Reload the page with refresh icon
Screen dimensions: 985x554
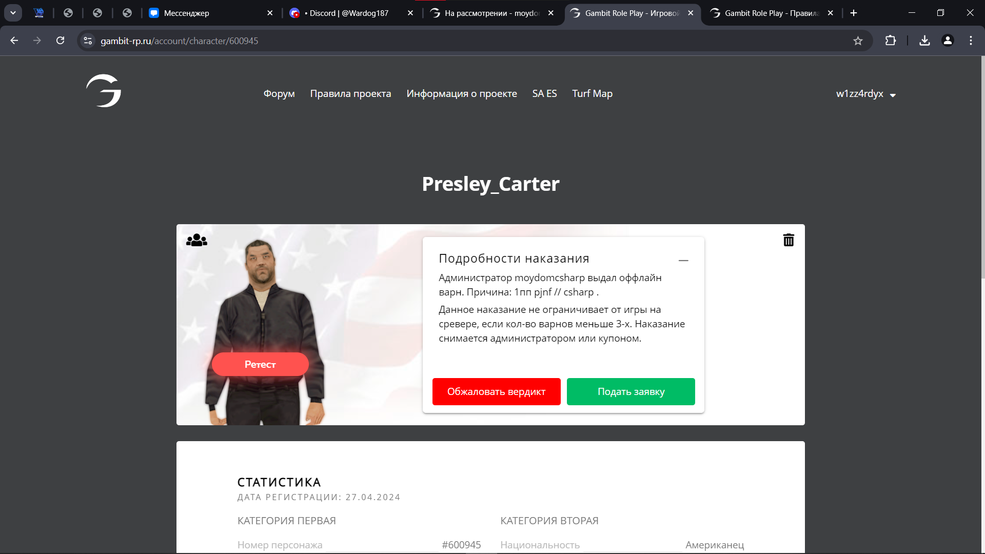pyautogui.click(x=60, y=41)
